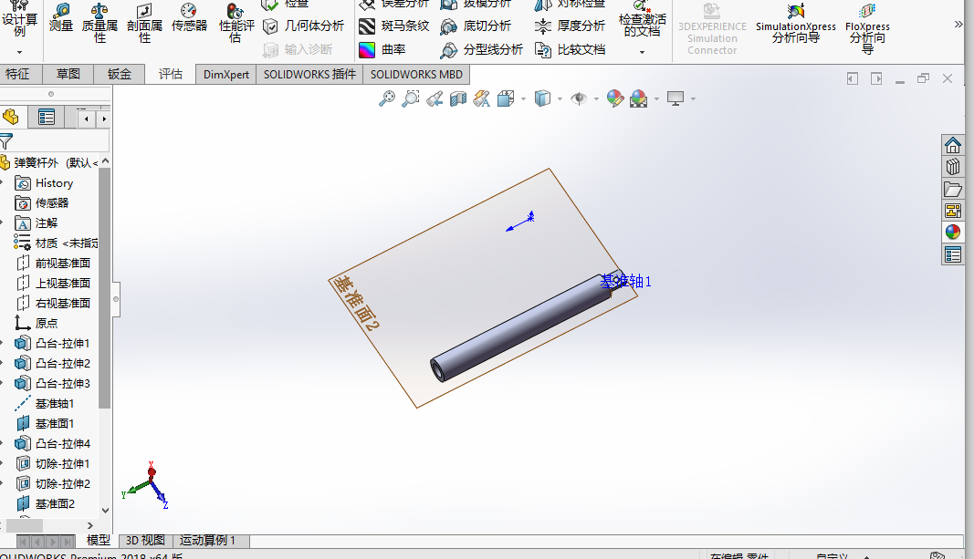Click Section View icon in view toolbar
The image size is (974, 559).
point(458,98)
